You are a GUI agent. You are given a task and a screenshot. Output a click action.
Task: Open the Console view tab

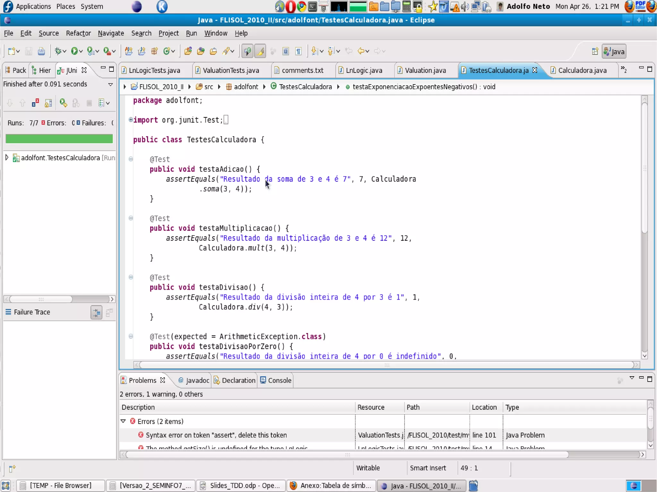(x=276, y=380)
